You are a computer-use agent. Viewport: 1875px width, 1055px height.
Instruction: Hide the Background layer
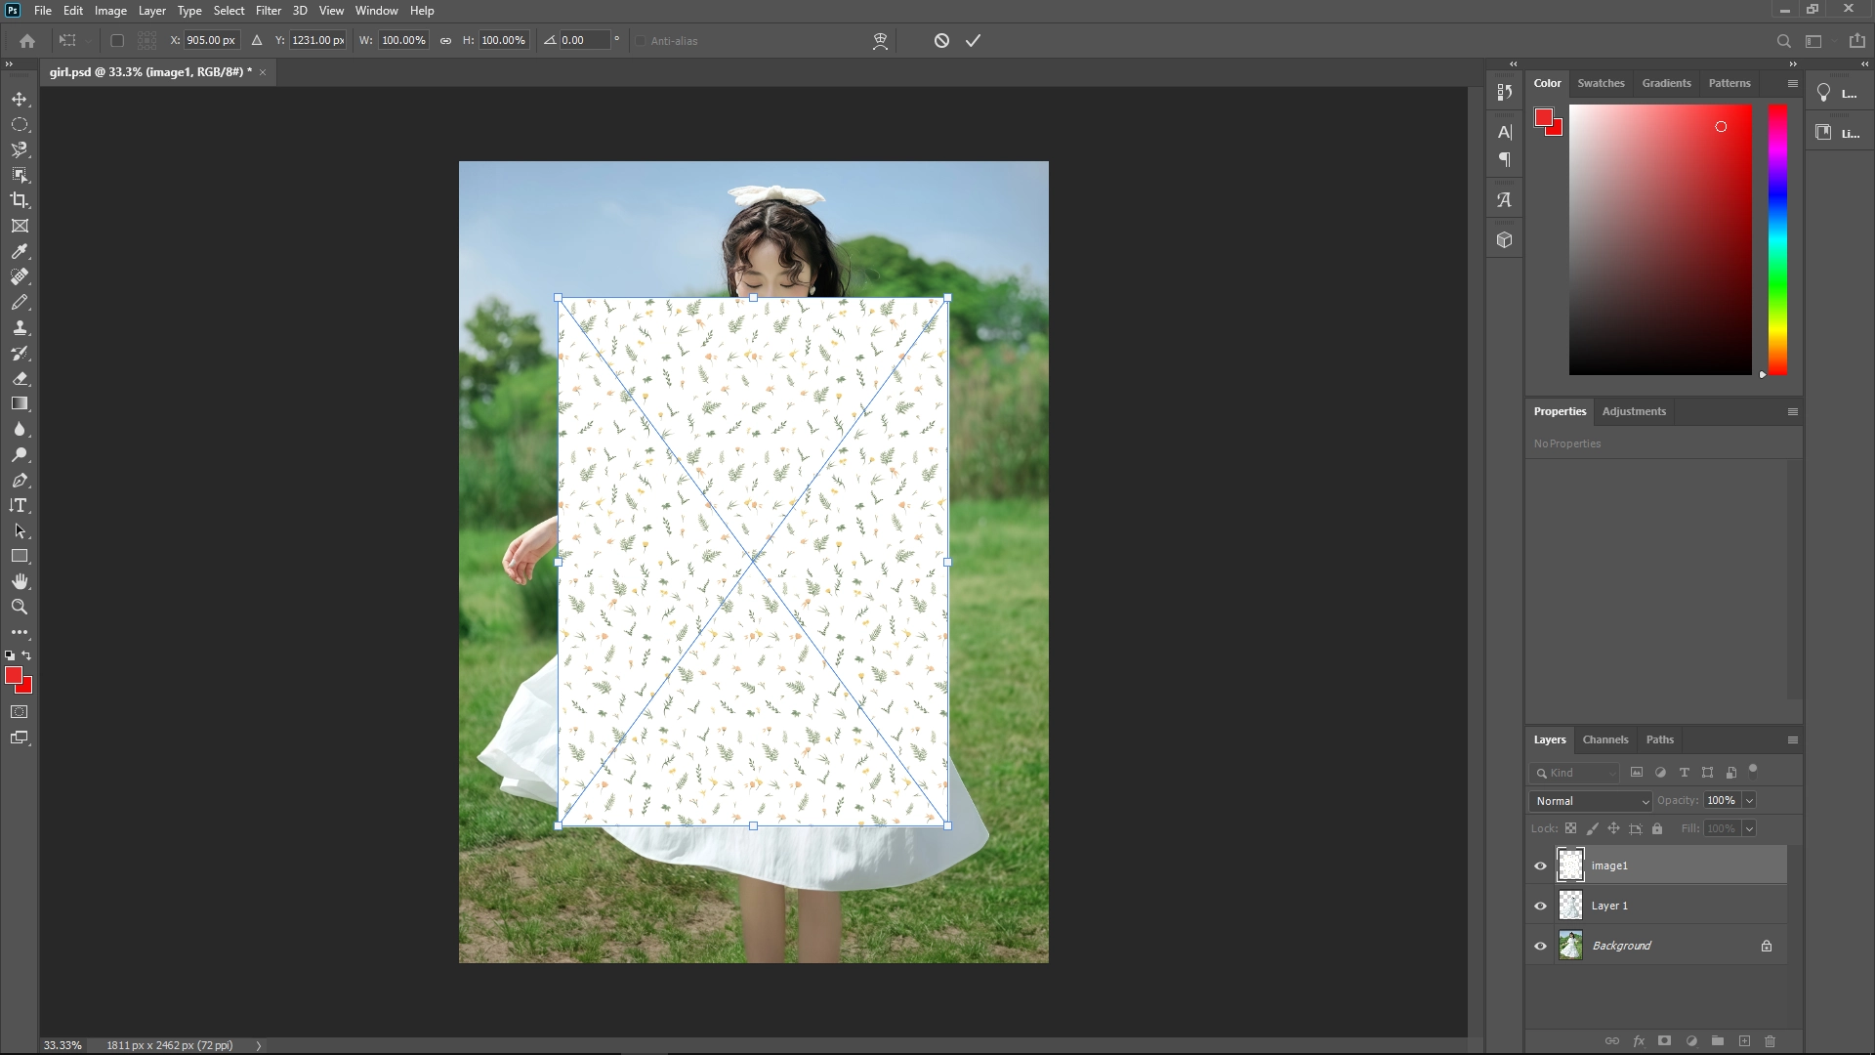point(1539,945)
